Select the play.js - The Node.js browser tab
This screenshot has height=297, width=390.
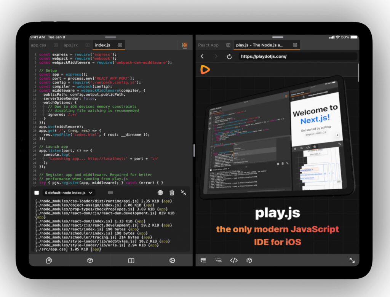pos(260,45)
